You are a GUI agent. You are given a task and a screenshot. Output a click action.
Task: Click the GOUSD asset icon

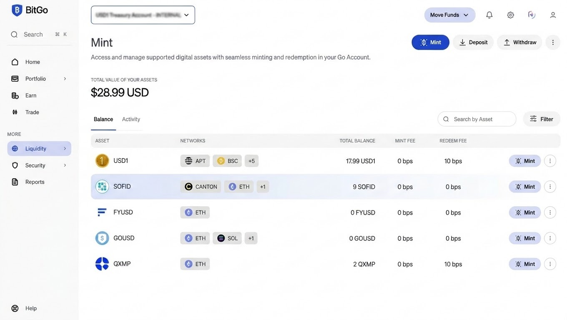[x=102, y=238]
